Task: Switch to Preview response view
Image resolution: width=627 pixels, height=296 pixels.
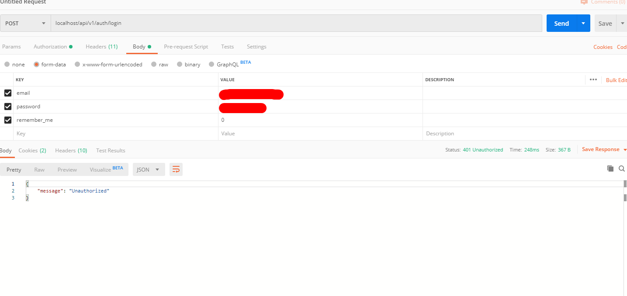Action: coord(67,170)
